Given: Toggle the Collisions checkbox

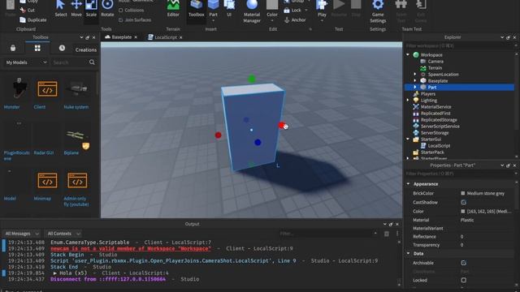Looking at the screenshot, I should [x=121, y=11].
